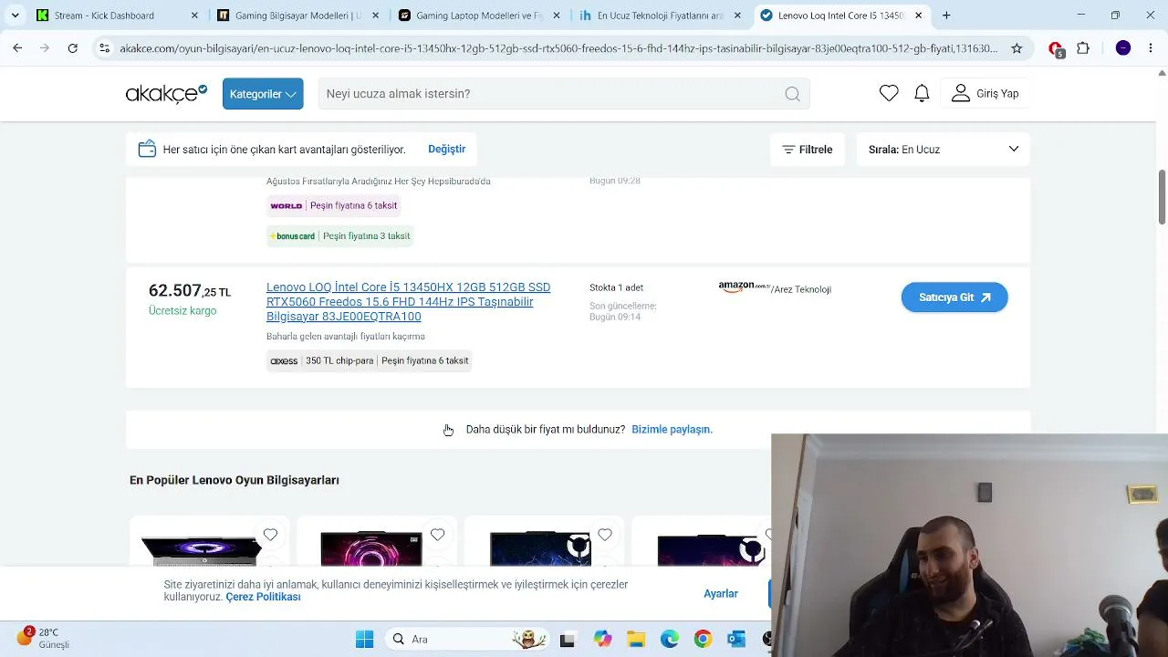Follow the Bizimle paylaşın link

pyautogui.click(x=672, y=429)
